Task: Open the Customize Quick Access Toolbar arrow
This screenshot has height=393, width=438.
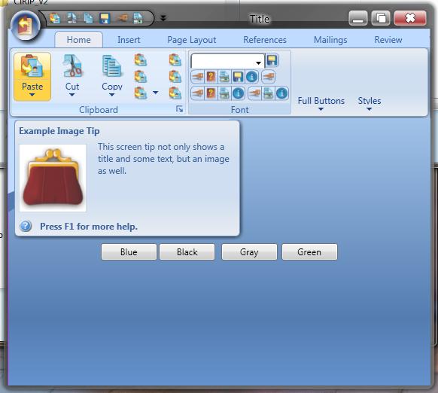Action: pos(163,19)
